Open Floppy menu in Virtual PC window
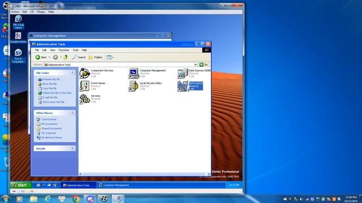Viewport: 362px width, 203px height. coord(41,12)
